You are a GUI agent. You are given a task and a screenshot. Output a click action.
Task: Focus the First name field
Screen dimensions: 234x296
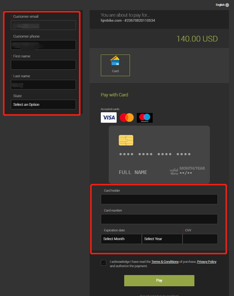[43, 65]
